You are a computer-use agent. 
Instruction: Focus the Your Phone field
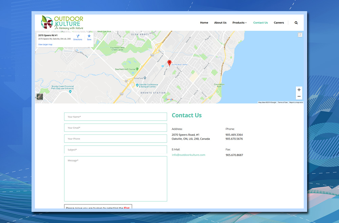(x=116, y=139)
